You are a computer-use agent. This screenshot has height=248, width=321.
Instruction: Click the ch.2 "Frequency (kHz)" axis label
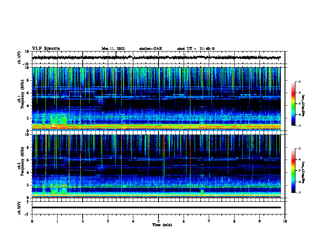(22, 161)
